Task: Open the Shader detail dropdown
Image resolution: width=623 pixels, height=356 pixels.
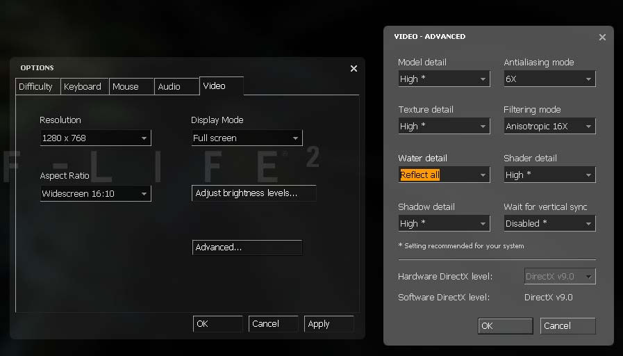Action: point(549,175)
